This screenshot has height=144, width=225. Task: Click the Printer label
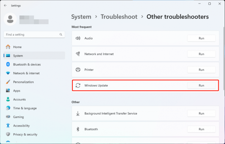(x=89, y=70)
